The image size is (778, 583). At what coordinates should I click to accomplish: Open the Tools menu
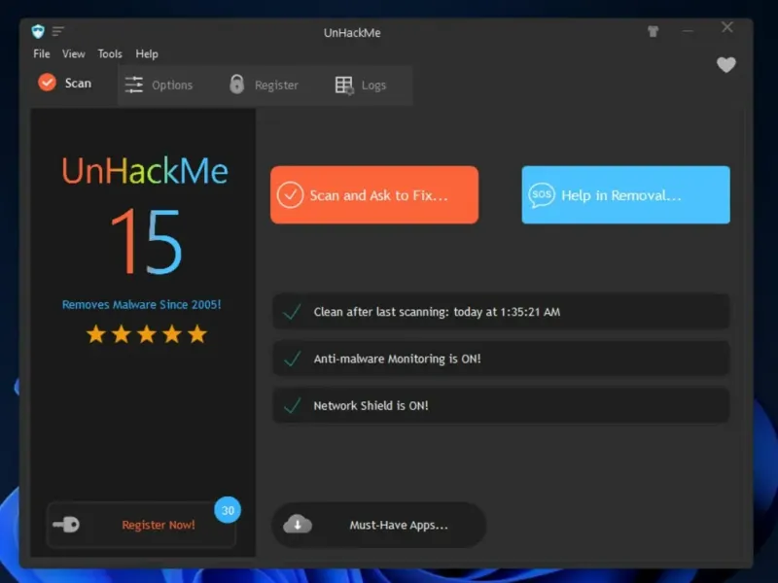click(110, 53)
